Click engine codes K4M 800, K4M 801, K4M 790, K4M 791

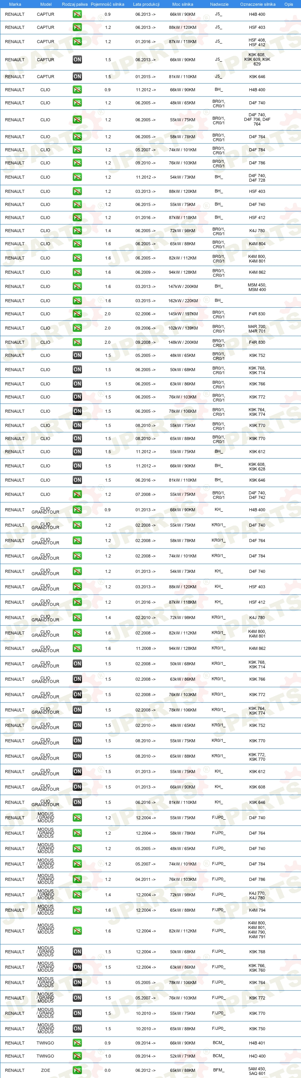click(x=257, y=930)
